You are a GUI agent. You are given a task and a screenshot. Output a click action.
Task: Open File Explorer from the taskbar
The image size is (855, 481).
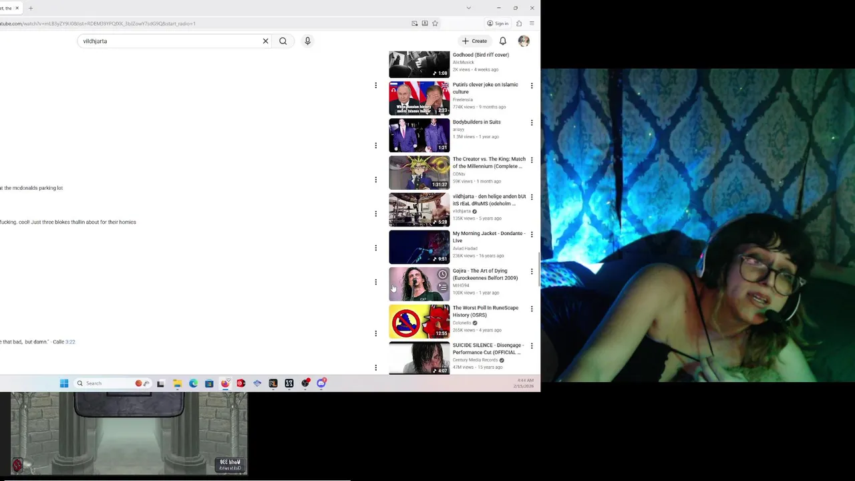point(177,383)
